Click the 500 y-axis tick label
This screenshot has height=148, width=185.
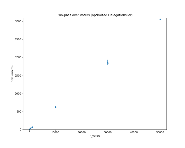pos(19,112)
